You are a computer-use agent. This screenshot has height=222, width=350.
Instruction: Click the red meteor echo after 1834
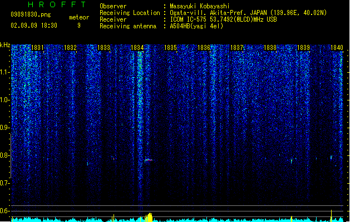149,160
